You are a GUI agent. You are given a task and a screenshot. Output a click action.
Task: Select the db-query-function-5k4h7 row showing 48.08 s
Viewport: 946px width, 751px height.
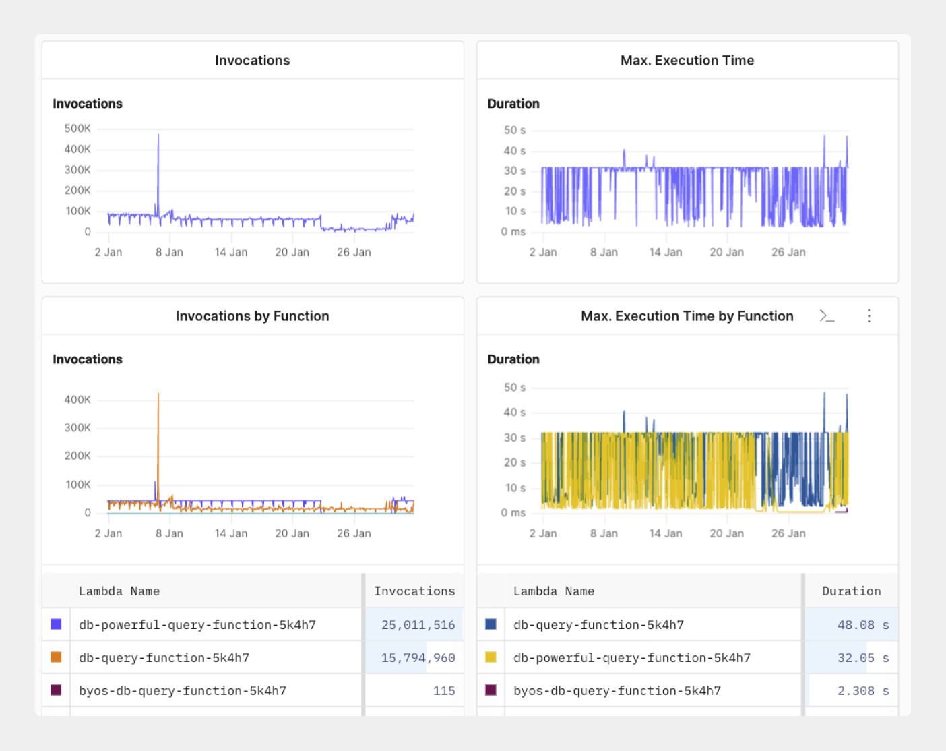pos(598,624)
